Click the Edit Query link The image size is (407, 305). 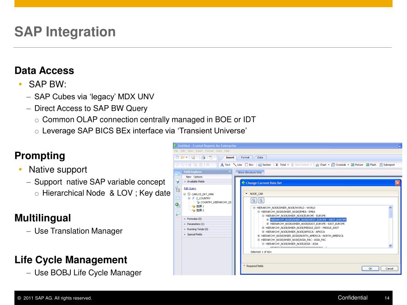coord(190,189)
